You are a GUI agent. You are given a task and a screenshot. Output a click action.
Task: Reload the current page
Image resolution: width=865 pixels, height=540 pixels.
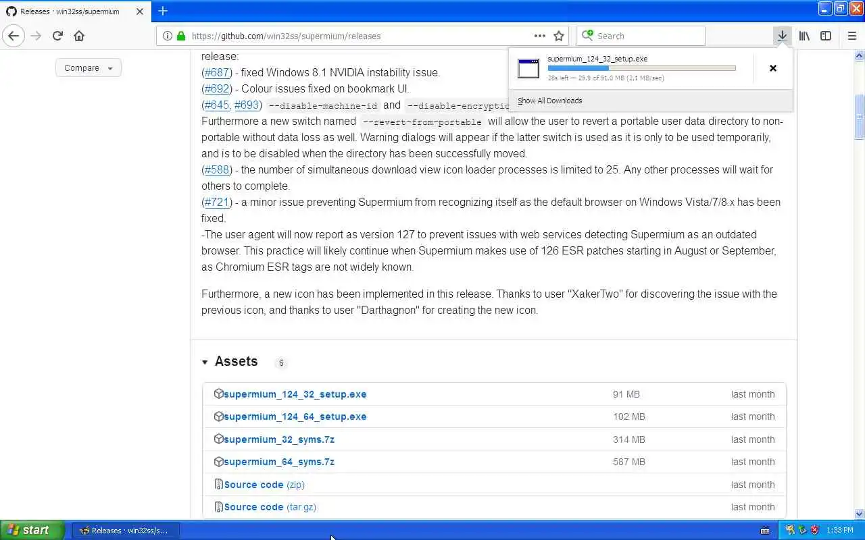tap(57, 36)
